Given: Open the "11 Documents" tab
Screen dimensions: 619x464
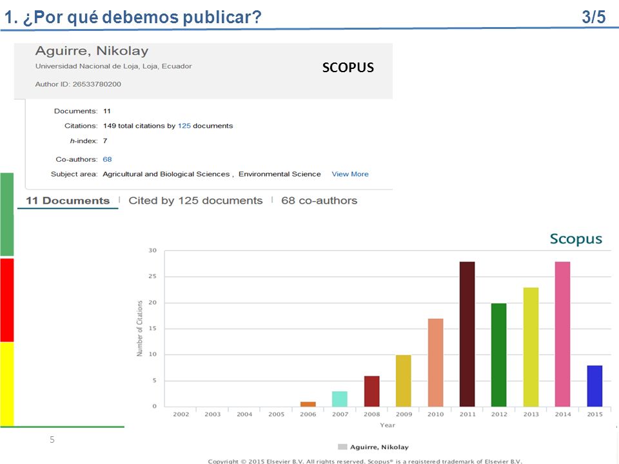Looking at the screenshot, I should tap(68, 200).
